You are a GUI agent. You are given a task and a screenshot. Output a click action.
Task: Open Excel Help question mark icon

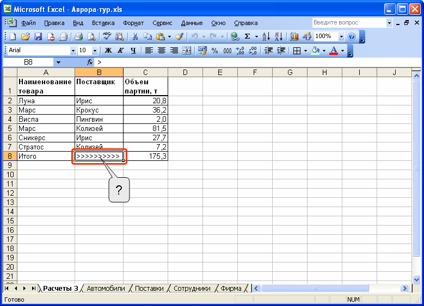352,36
